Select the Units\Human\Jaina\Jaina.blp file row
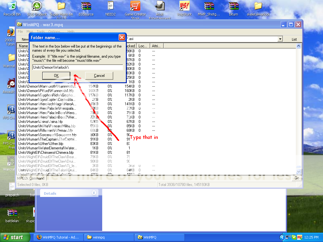The image size is (323, 242). [x=40, y=122]
